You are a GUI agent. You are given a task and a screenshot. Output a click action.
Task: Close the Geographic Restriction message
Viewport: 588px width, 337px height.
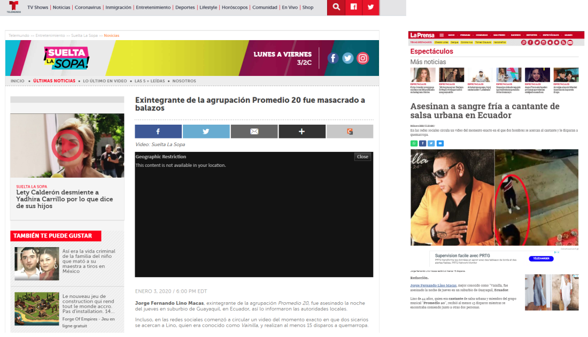click(362, 157)
